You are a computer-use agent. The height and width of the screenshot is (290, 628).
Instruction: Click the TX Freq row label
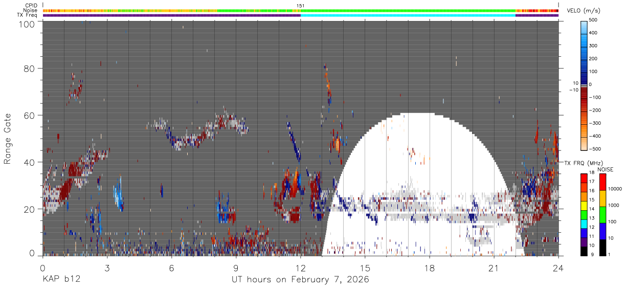click(28, 15)
